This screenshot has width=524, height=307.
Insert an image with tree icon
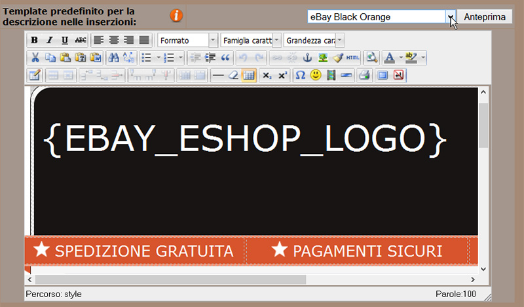coord(322,58)
